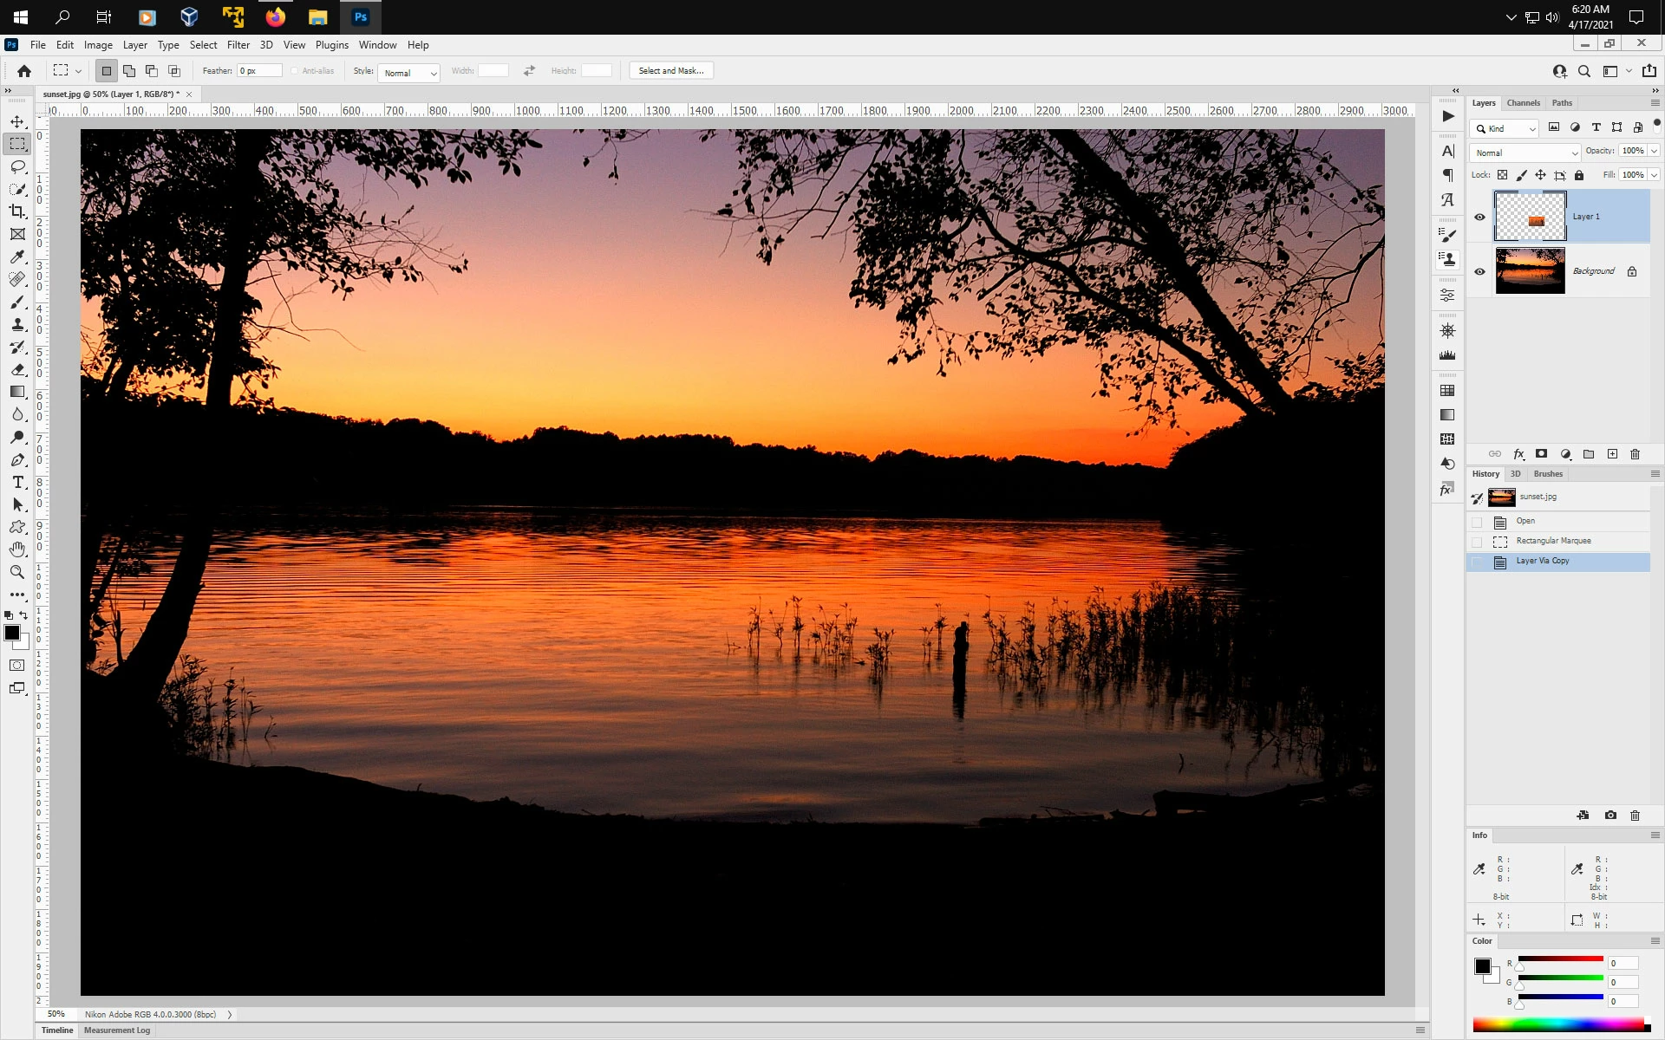
Task: Open the blend mode Normal dropdown
Action: click(x=1525, y=153)
